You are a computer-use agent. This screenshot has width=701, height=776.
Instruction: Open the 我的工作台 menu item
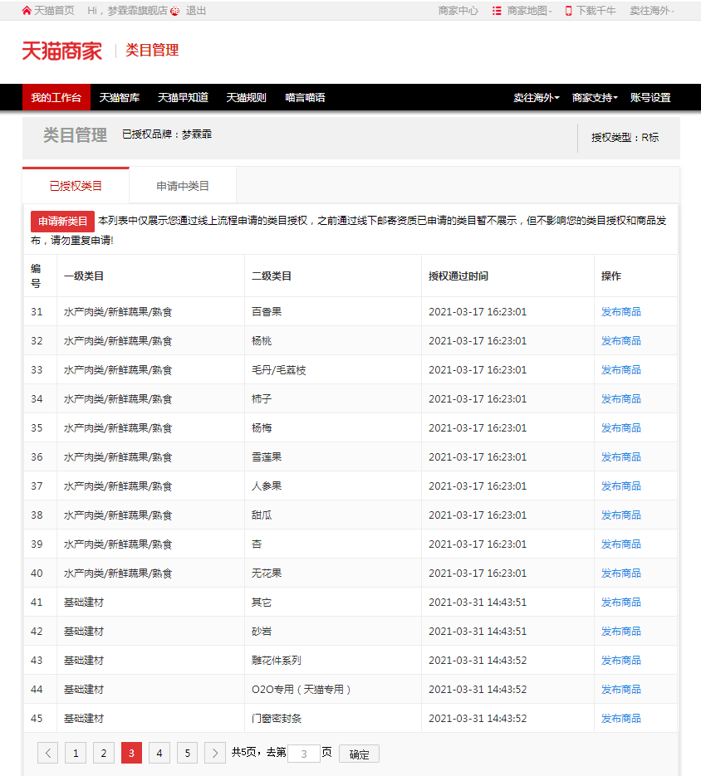[x=56, y=97]
